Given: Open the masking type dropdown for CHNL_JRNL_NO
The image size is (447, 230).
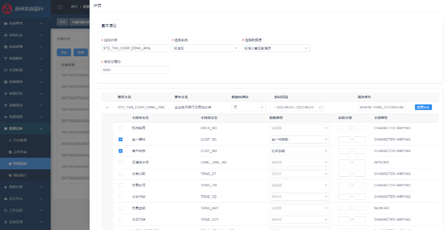Looking at the screenshot, I should click(299, 162).
